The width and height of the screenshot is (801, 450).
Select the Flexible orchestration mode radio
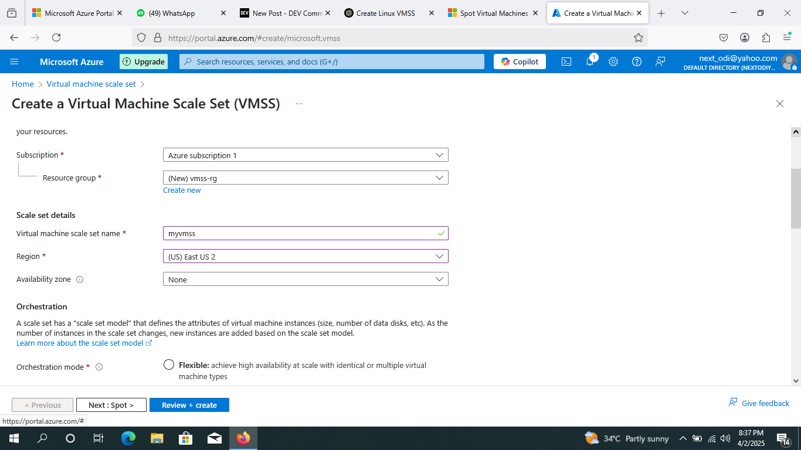(169, 365)
